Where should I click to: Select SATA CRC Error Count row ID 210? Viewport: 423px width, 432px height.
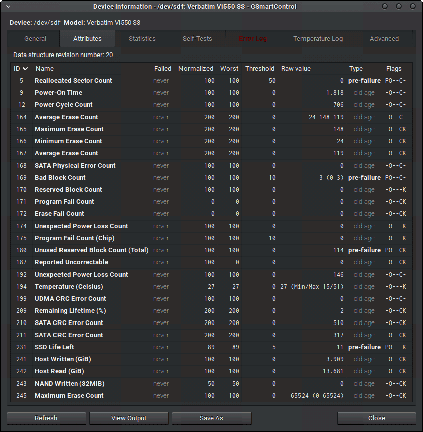tap(211, 323)
